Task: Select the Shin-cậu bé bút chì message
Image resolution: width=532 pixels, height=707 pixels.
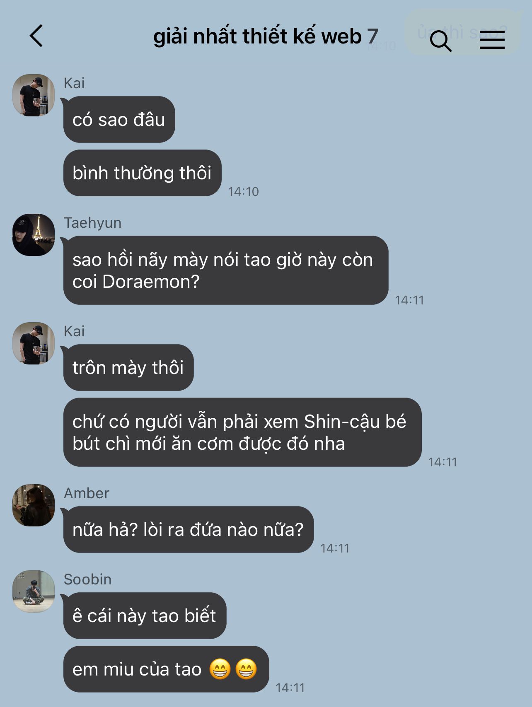Action: [x=242, y=432]
